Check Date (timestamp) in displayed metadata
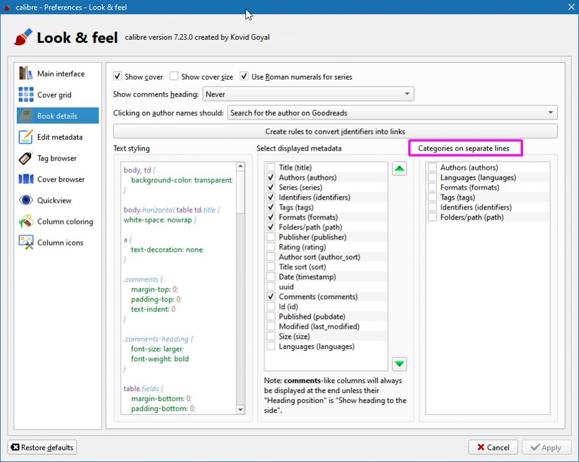This screenshot has width=579, height=462. [x=271, y=277]
